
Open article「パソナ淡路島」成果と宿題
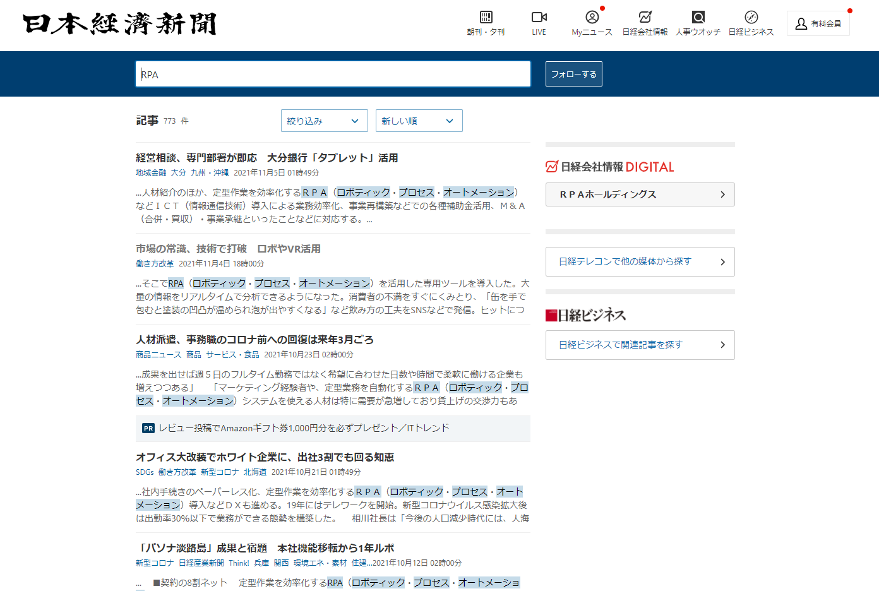(x=265, y=548)
